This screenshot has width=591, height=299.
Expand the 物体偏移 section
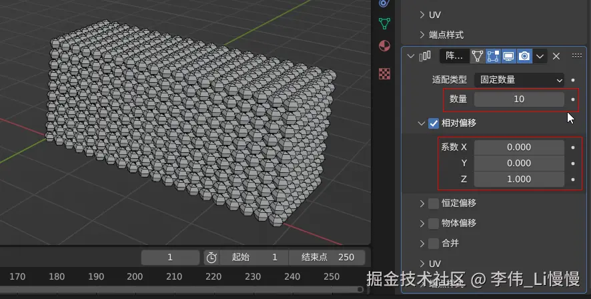[422, 223]
